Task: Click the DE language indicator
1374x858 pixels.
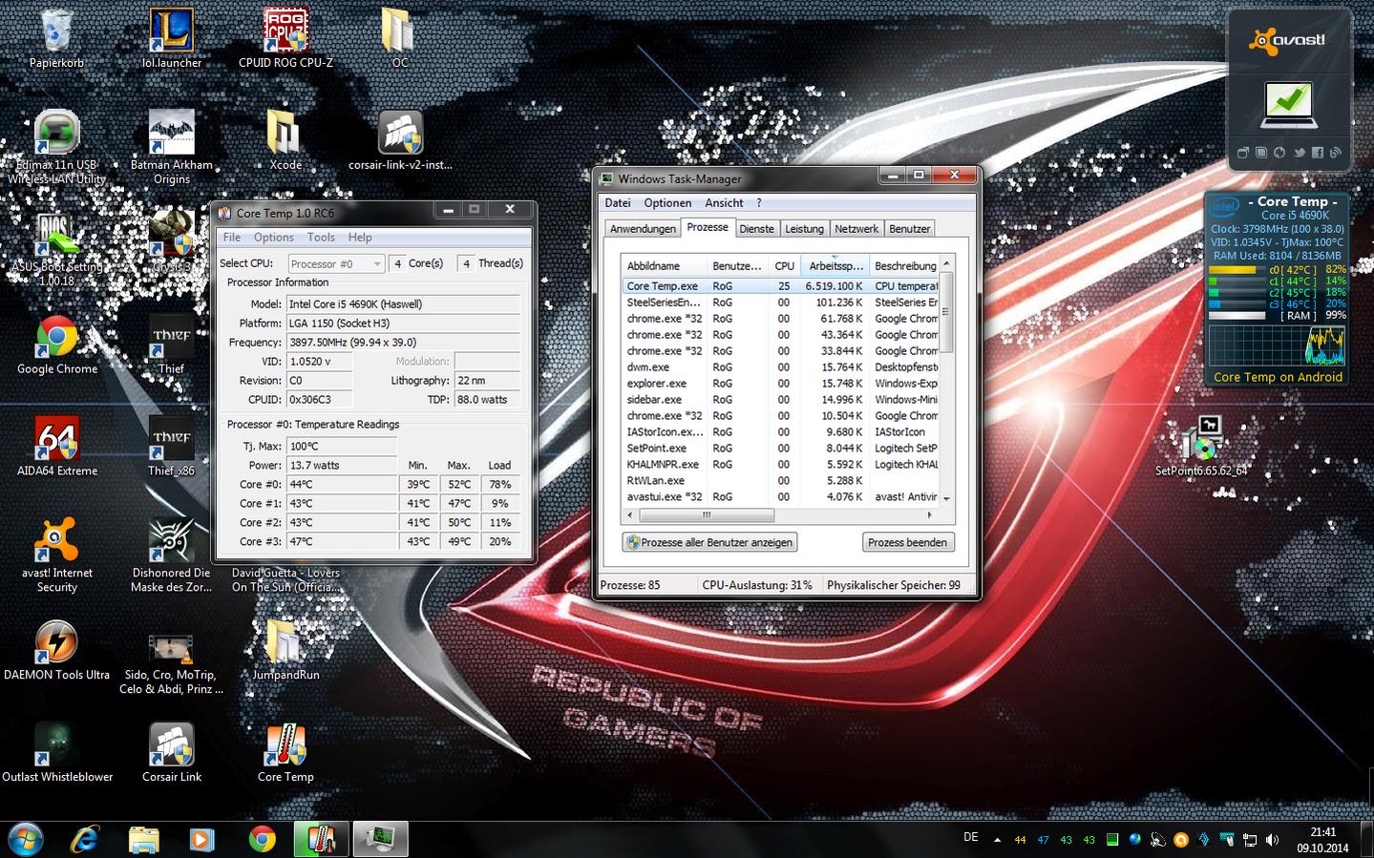Action: (x=971, y=837)
